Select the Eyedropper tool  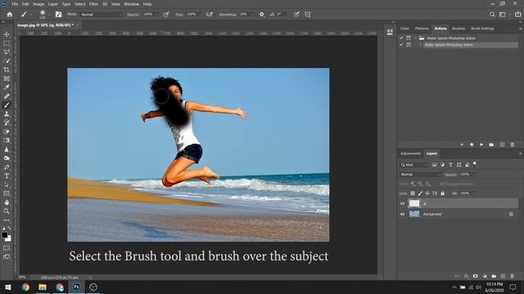(x=7, y=87)
